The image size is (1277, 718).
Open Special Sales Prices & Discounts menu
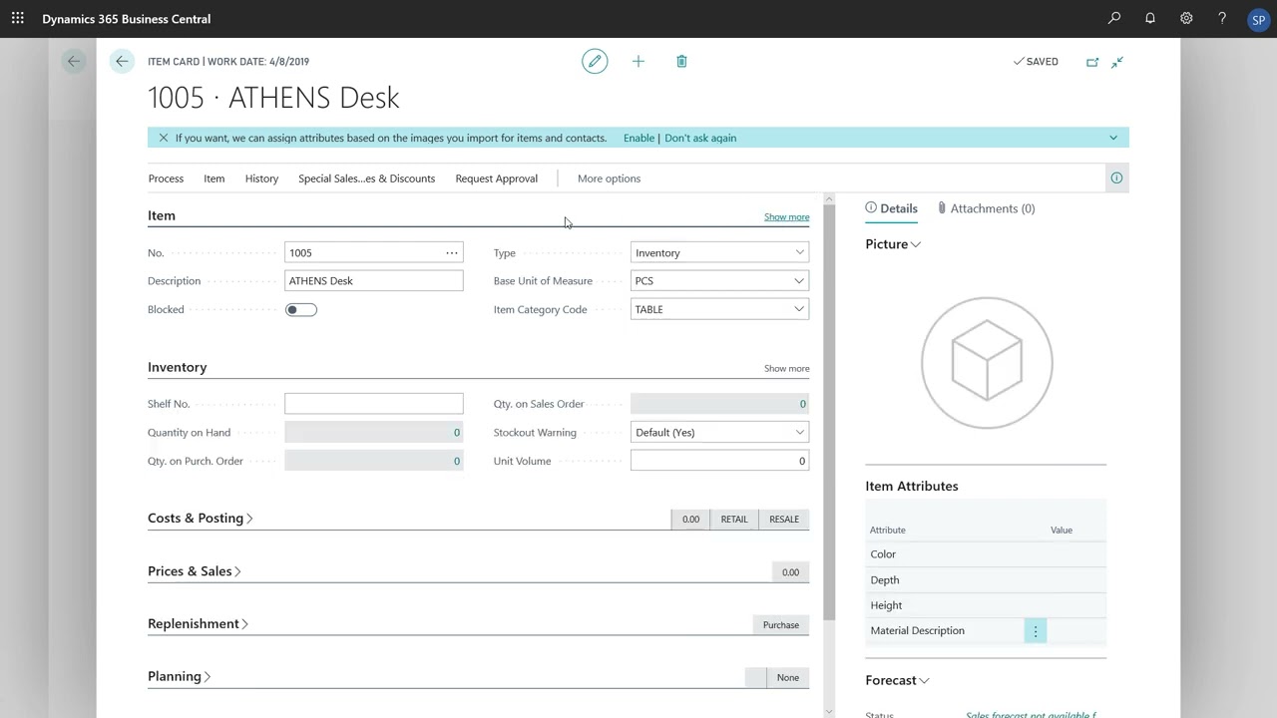click(x=366, y=179)
